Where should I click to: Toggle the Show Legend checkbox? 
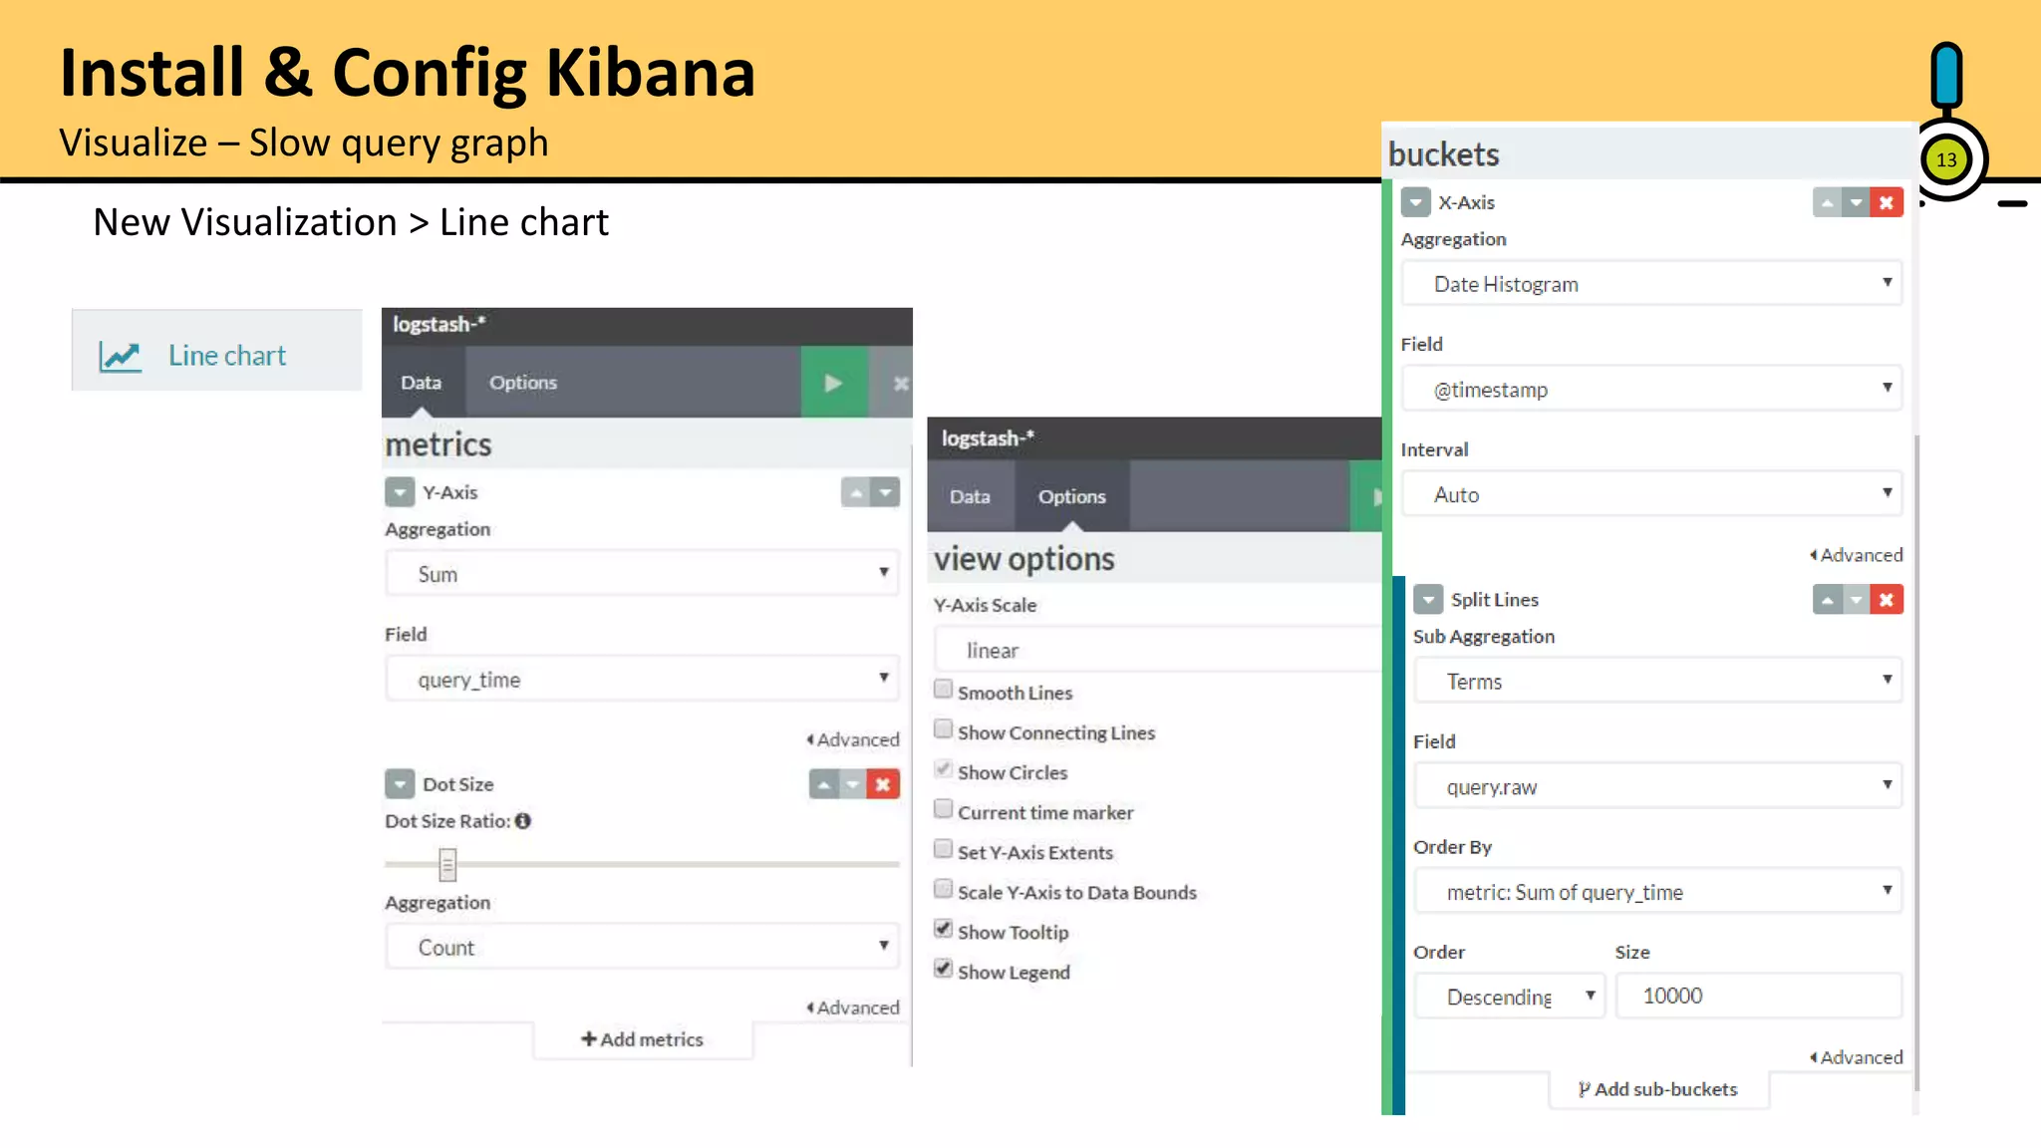tap(943, 969)
